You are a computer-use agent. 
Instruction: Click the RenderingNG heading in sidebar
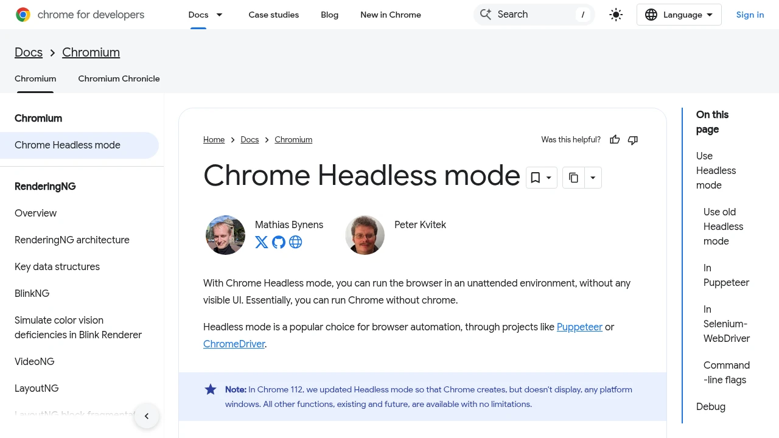coord(45,187)
